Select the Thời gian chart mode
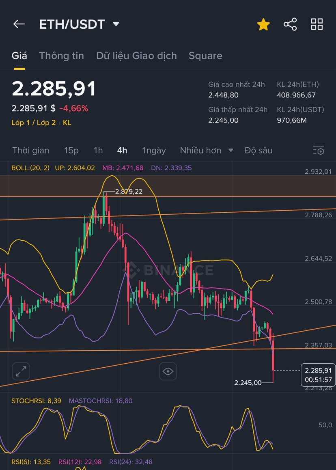336x470 pixels. point(30,151)
